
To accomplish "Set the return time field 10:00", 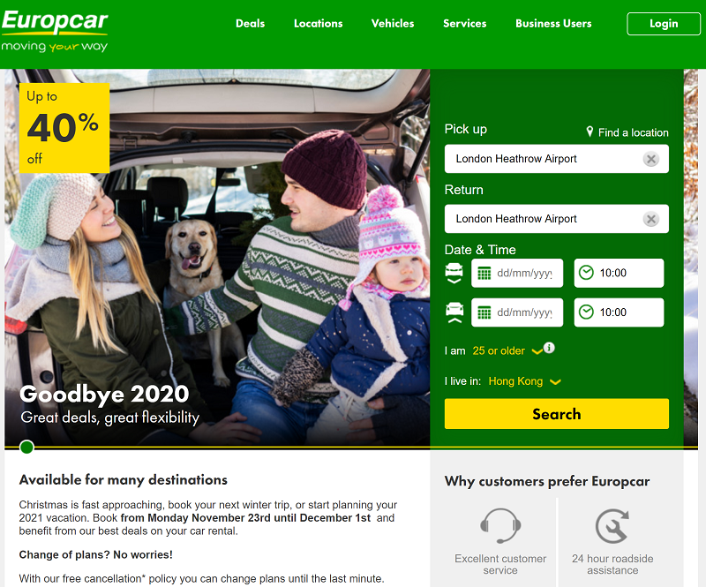I will (619, 312).
